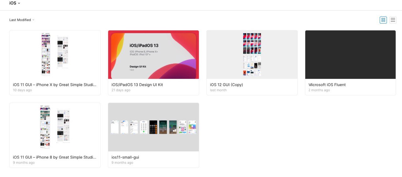Open iOS 11 GUI iPhone X thumbnail
The width and height of the screenshot is (402, 177).
coord(55,55)
